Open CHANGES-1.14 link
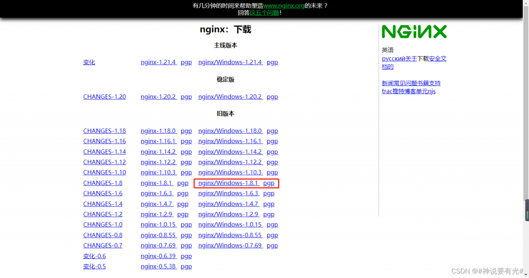The height and width of the screenshot is (278, 529). pyautogui.click(x=105, y=152)
